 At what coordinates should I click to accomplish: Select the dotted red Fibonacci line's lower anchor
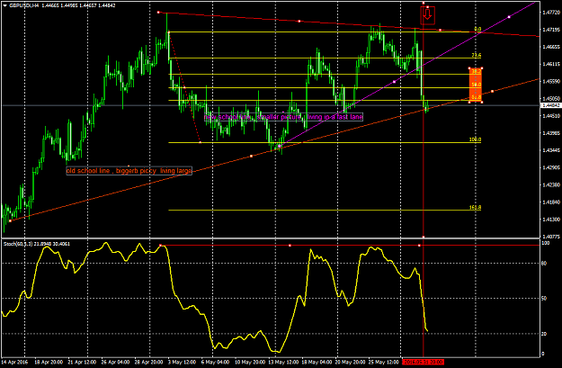click(200, 142)
